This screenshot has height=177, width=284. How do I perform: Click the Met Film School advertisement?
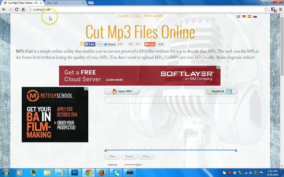coord(55,115)
